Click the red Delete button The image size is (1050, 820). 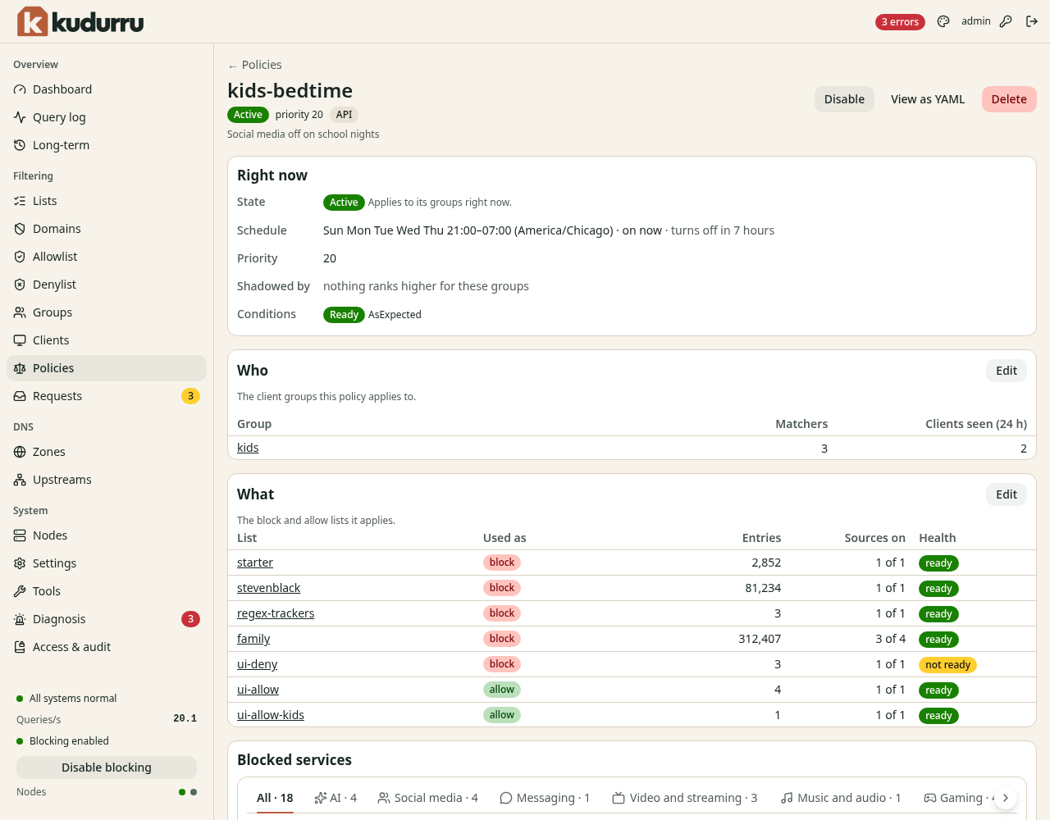1009,99
